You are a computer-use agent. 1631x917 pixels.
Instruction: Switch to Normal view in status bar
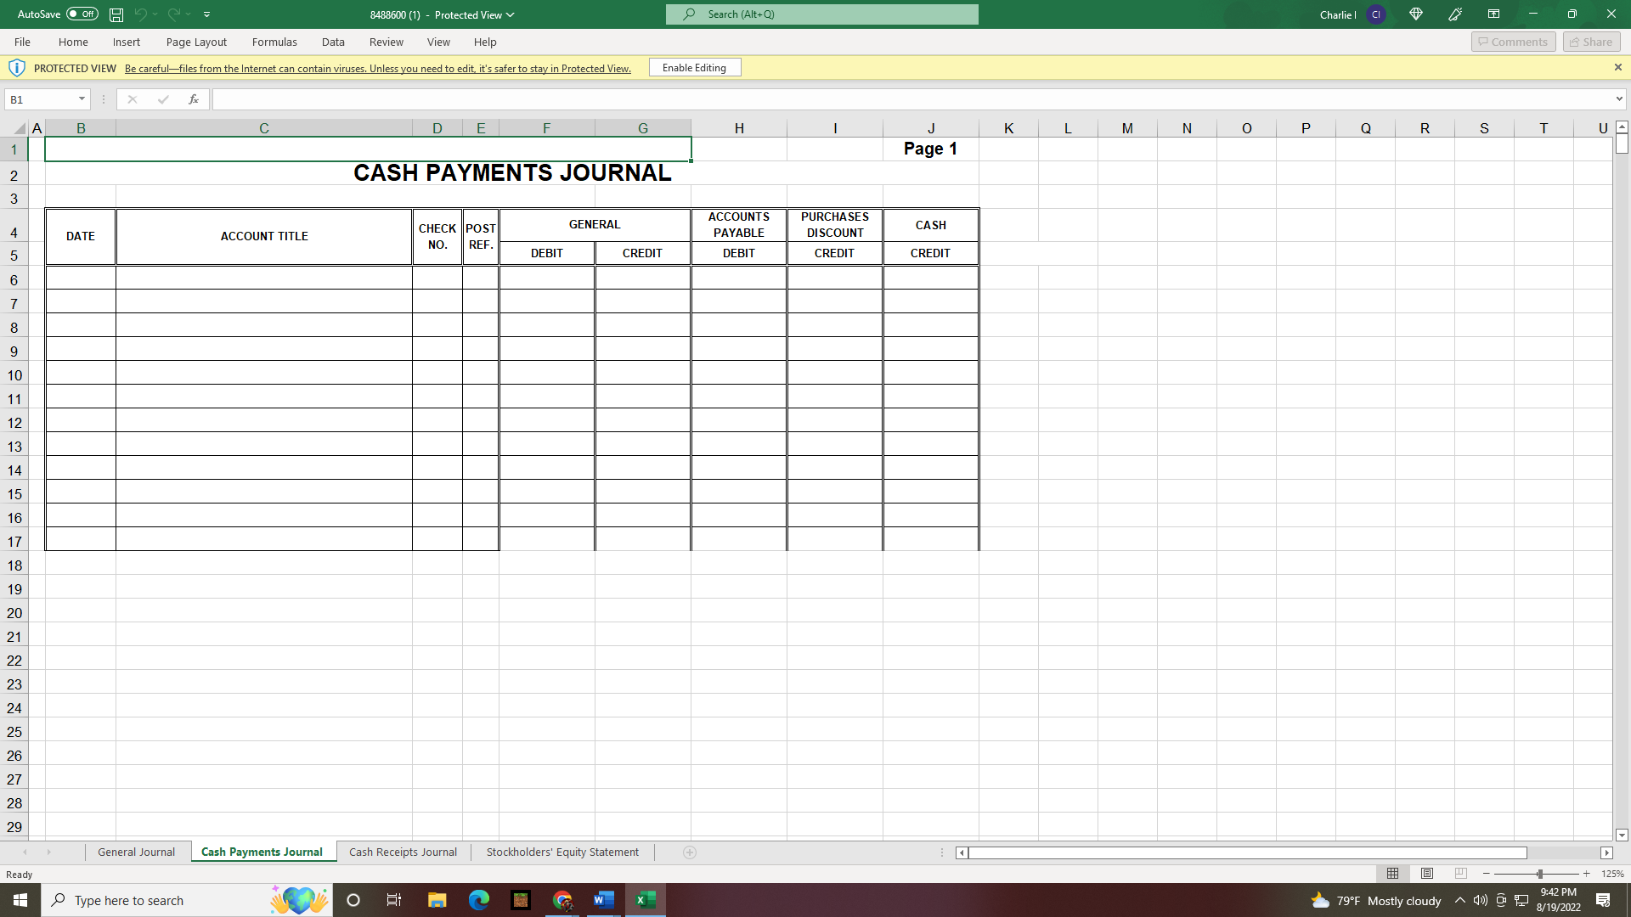pos(1393,873)
